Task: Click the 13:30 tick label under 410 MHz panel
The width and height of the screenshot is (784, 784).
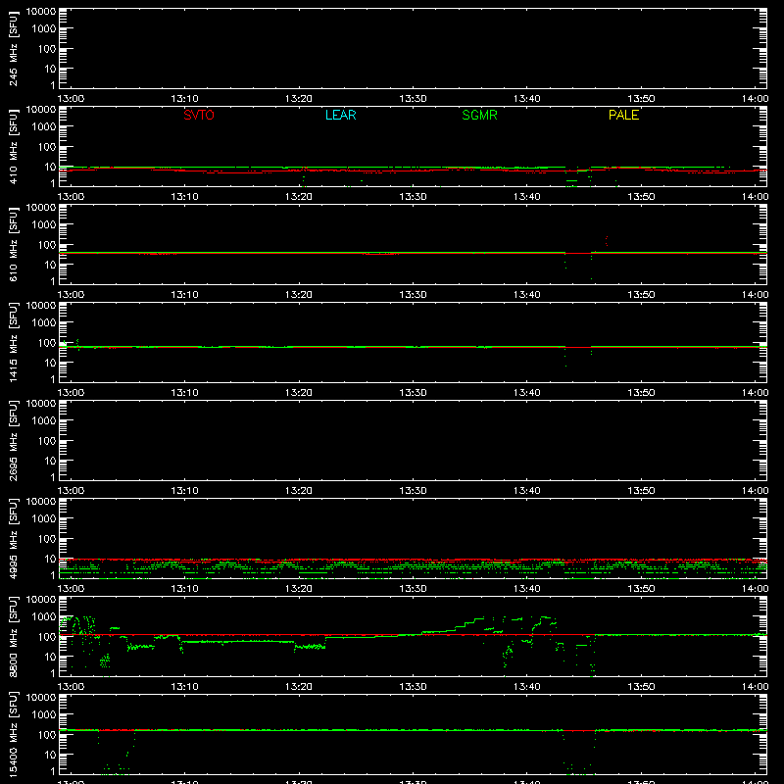Action: (413, 197)
